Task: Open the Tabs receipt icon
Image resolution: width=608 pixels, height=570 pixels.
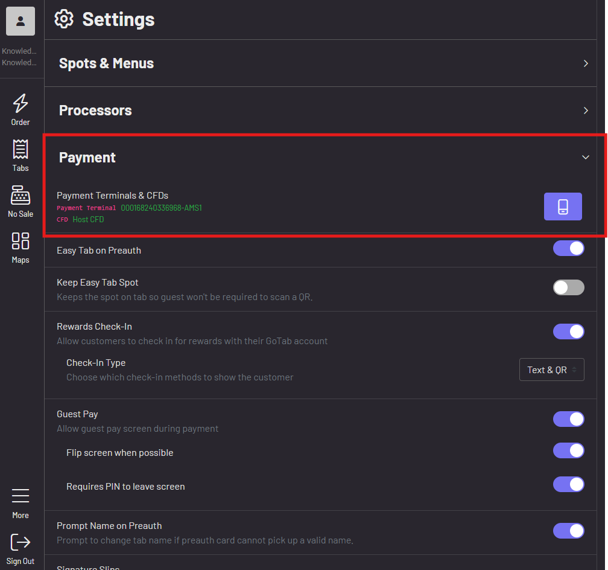Action: (21, 150)
